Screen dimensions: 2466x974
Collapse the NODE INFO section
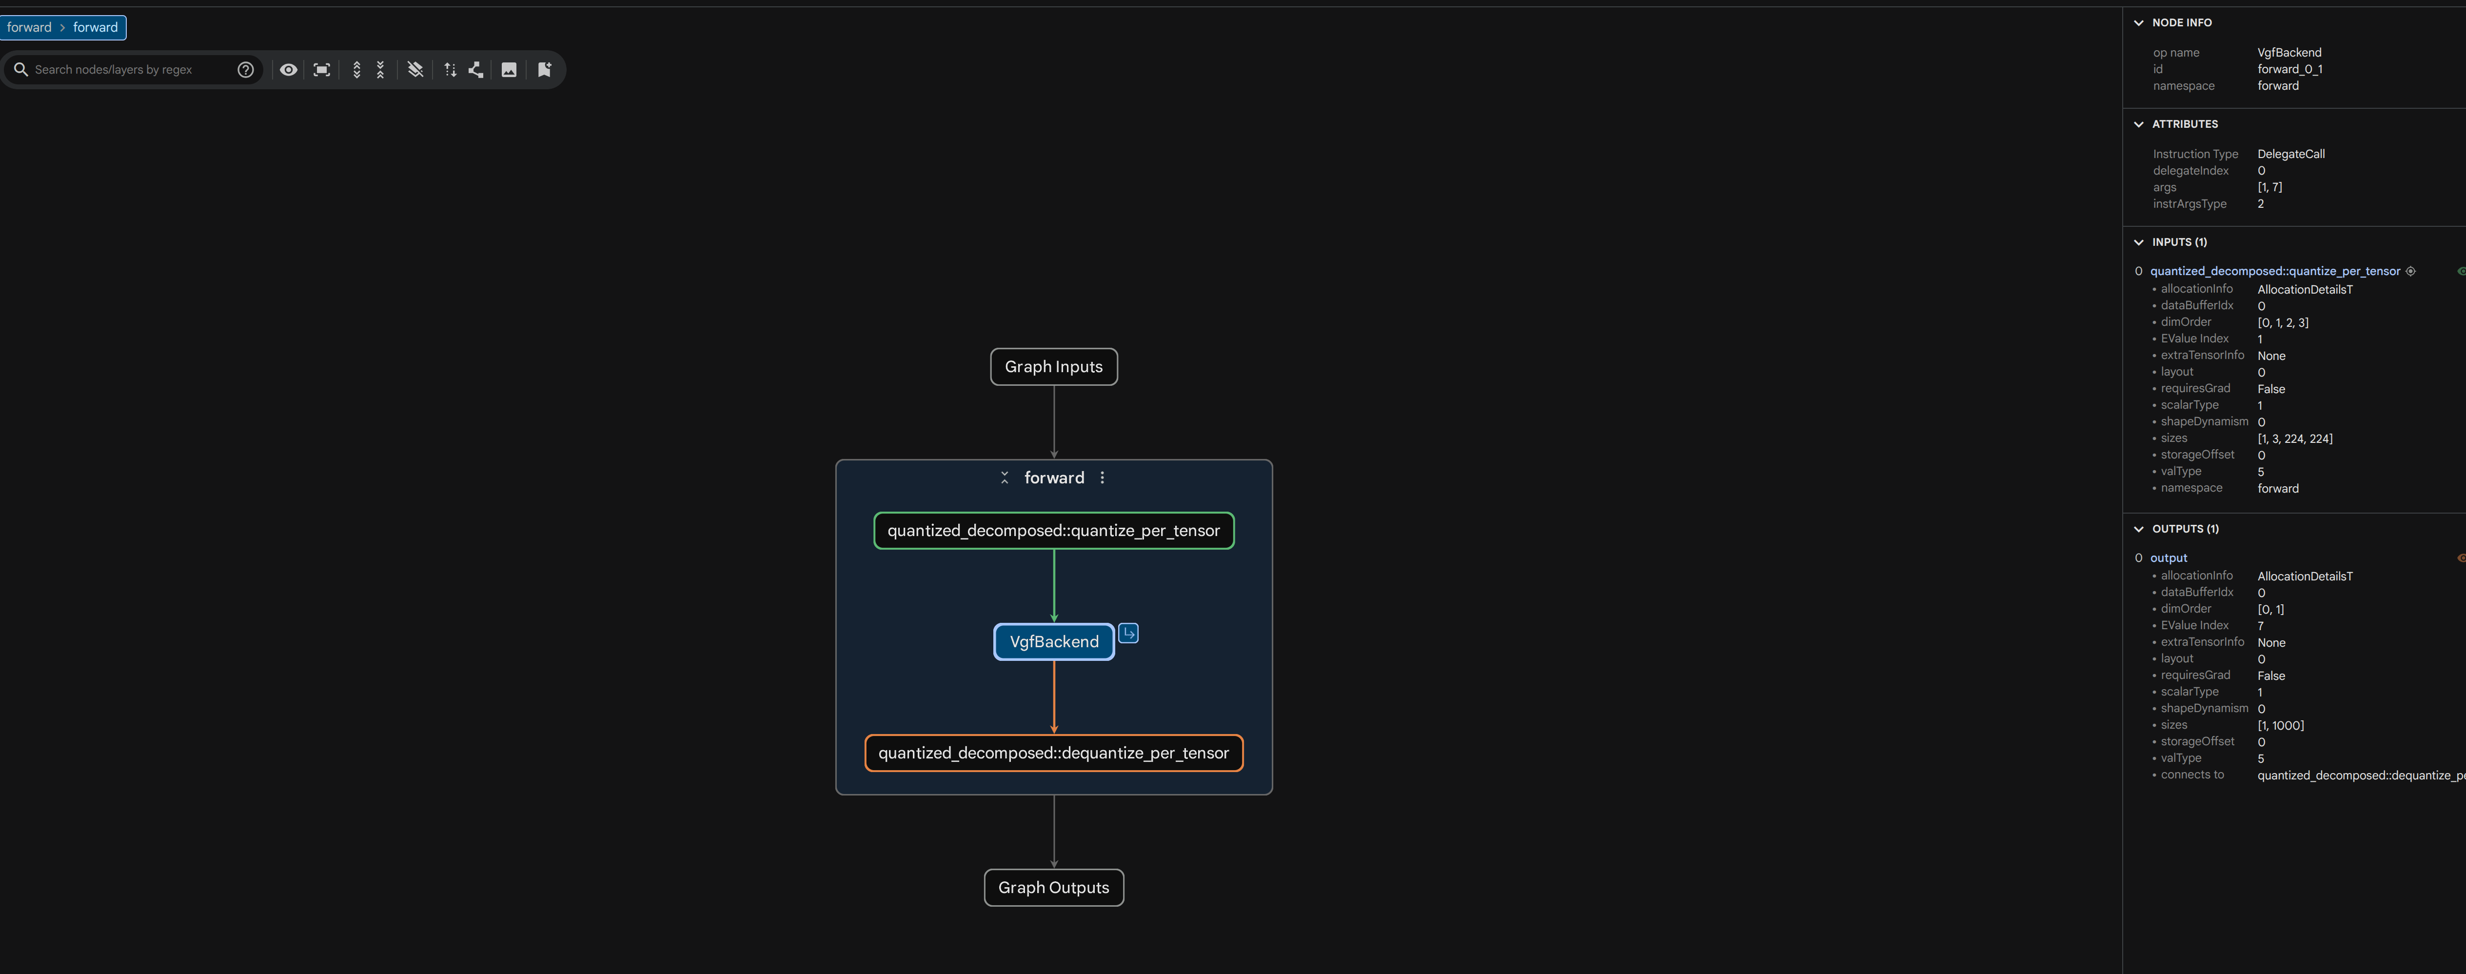(x=2139, y=22)
